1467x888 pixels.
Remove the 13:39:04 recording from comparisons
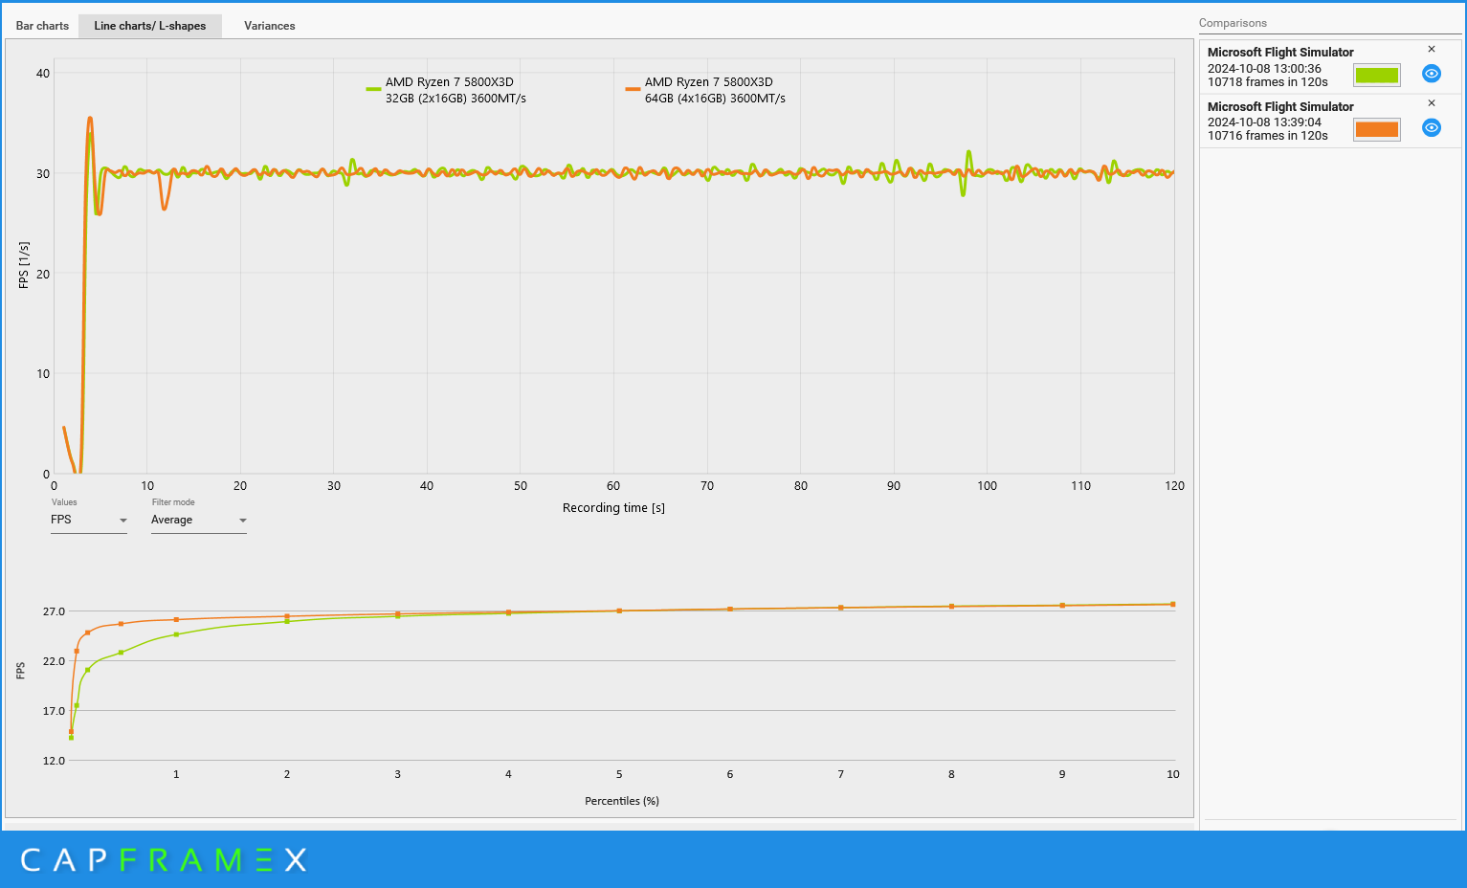[1432, 103]
